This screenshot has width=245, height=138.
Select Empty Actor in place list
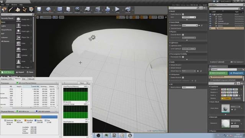point(24,20)
